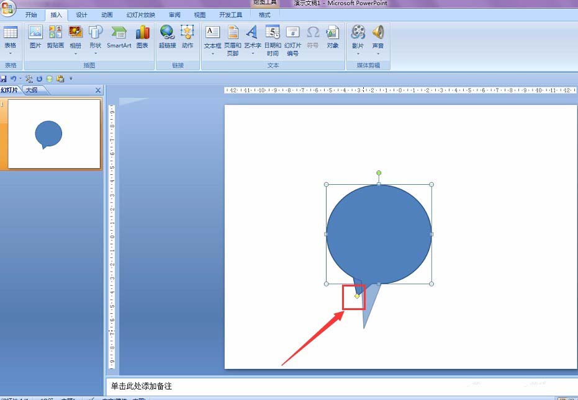Viewport: 578px width, 400px height.
Task: Click the undo button in quick toolbar
Action: point(13,79)
